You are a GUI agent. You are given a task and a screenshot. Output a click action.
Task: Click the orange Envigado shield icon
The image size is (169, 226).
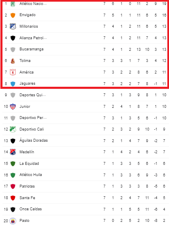(13, 15)
